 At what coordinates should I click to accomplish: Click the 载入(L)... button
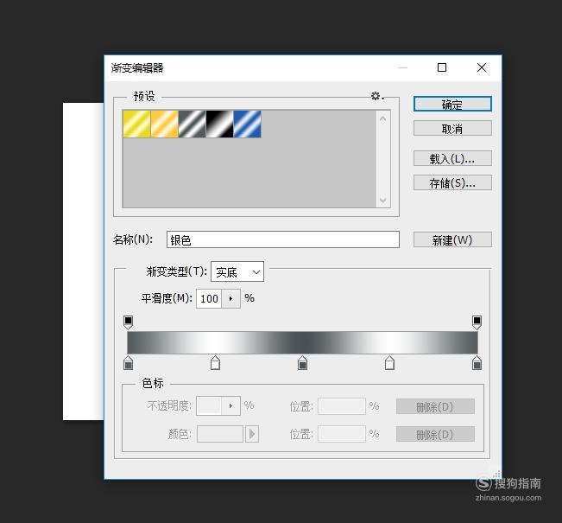(452, 158)
